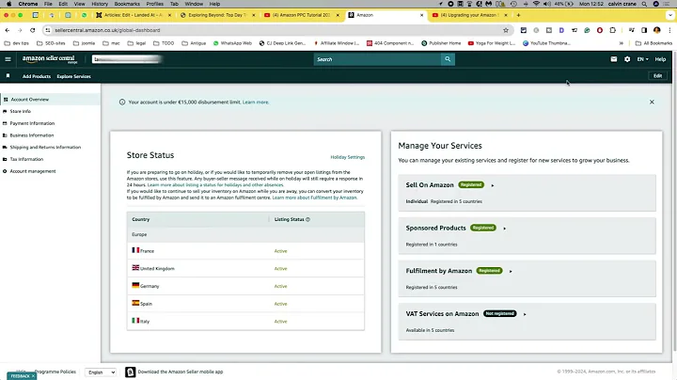
Task: Click Learn more about Fulfilment by Amazon
Action: (314, 198)
